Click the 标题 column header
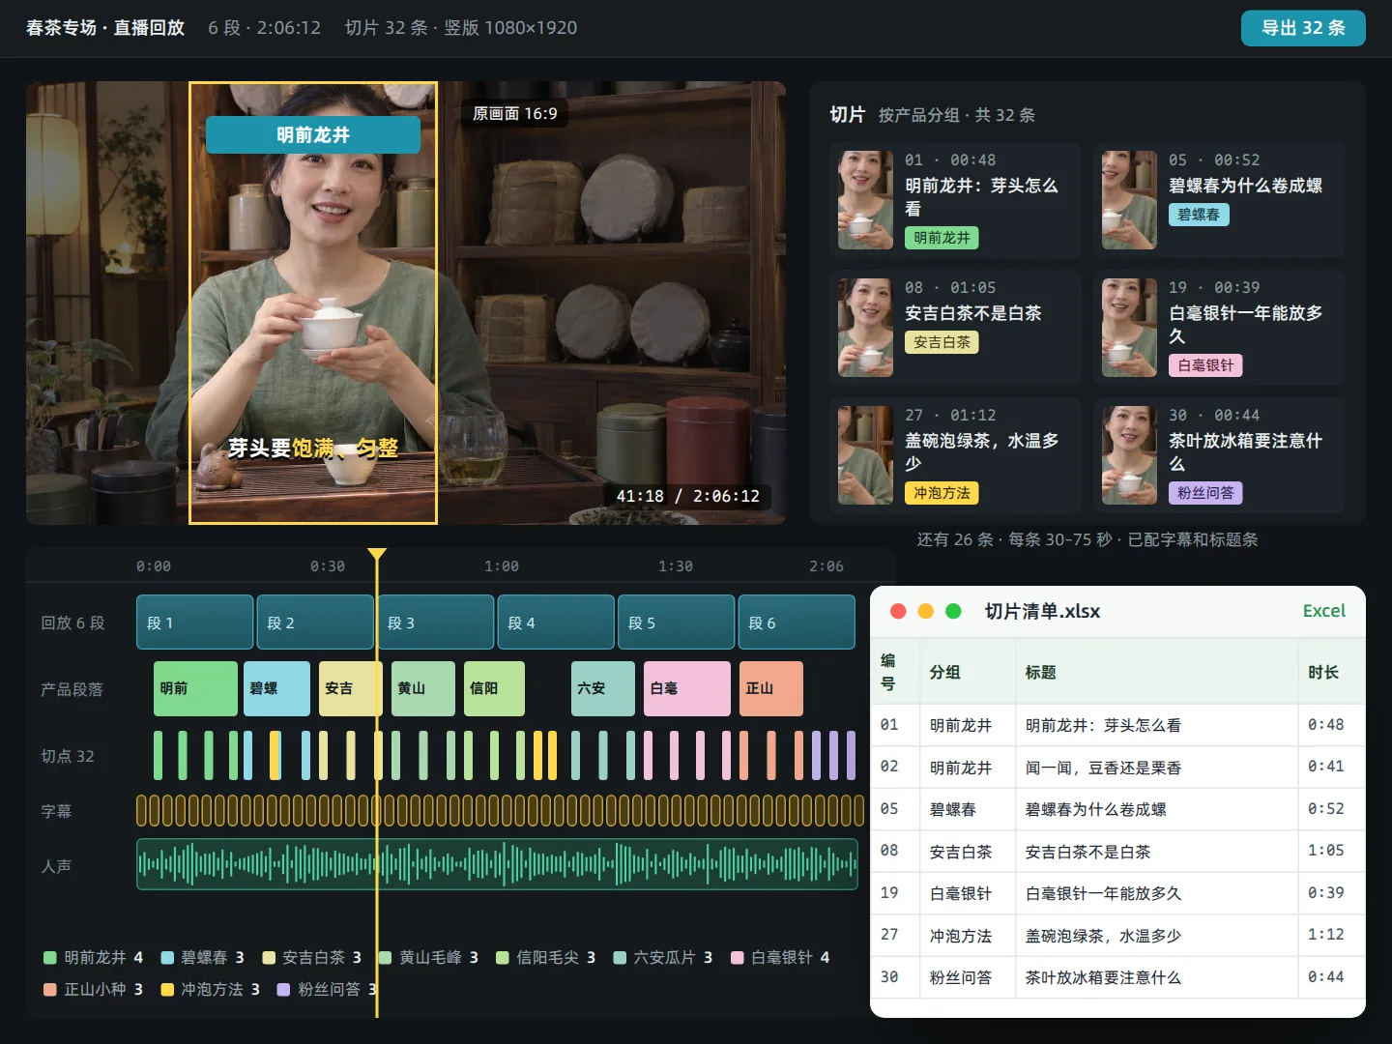Image resolution: width=1392 pixels, height=1044 pixels. 1156,672
